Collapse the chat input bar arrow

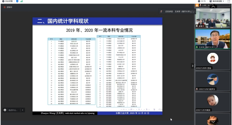coord(23,110)
